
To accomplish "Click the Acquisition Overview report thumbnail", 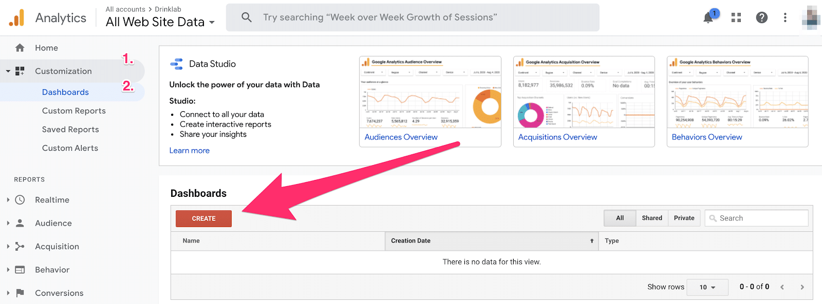I will 584,92.
